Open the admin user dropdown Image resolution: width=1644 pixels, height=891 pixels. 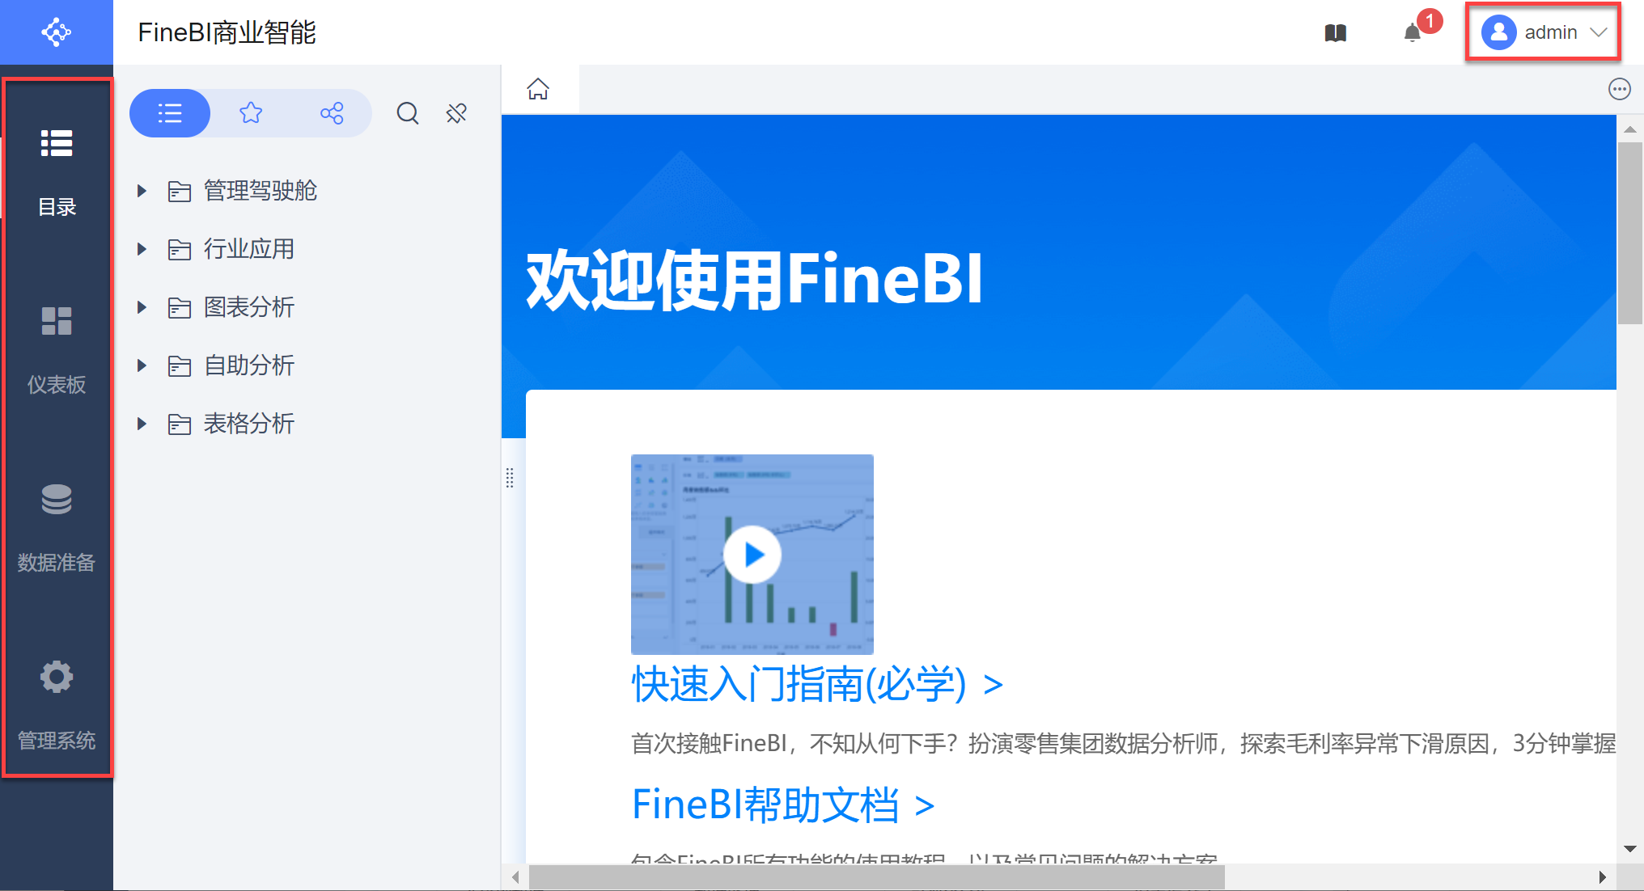[1543, 32]
